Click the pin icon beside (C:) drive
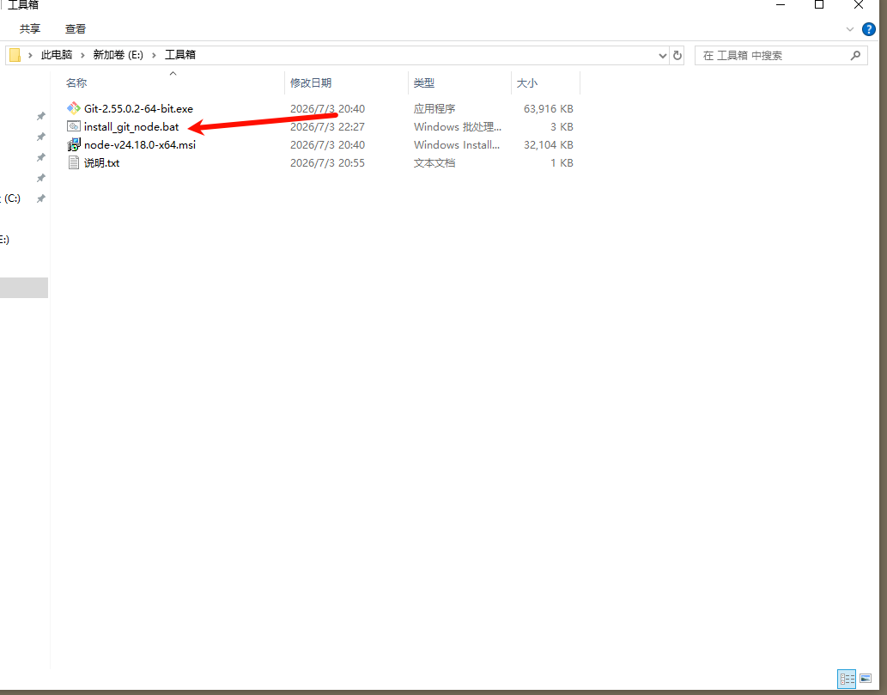Viewport: 887px width, 695px height. (x=40, y=198)
